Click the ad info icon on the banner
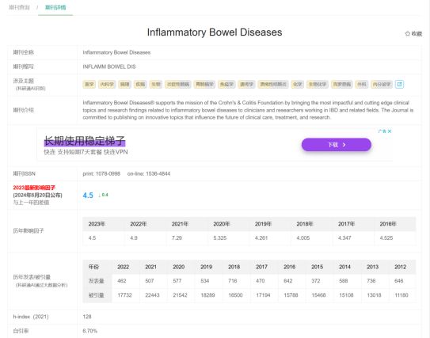The width and height of the screenshot is (430, 338). tap(382, 131)
